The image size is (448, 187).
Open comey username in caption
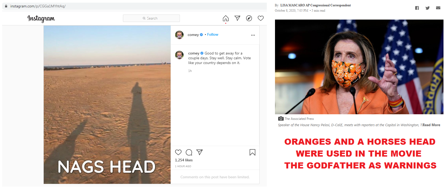pyautogui.click(x=194, y=53)
